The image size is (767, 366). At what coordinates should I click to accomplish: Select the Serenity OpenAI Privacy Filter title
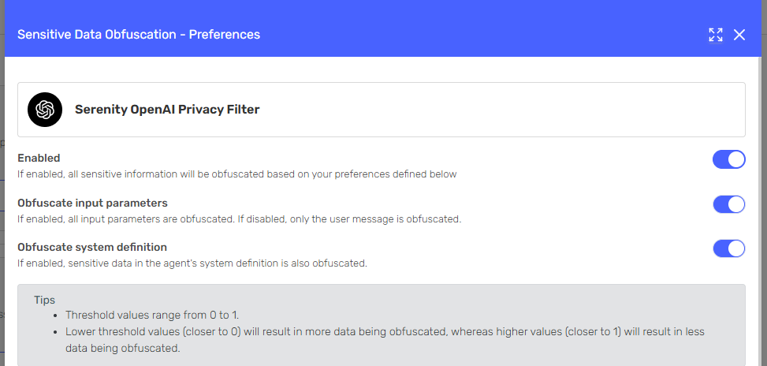coord(167,110)
